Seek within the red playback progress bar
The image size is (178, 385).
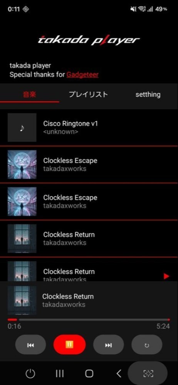coord(89,320)
